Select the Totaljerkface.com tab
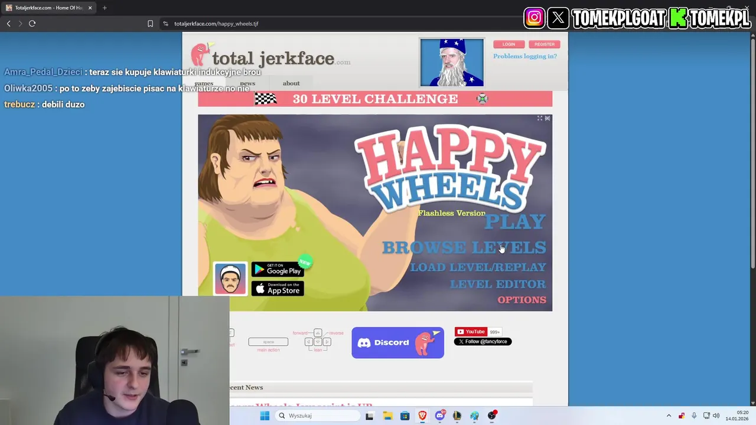The width and height of the screenshot is (756, 425). [48, 8]
